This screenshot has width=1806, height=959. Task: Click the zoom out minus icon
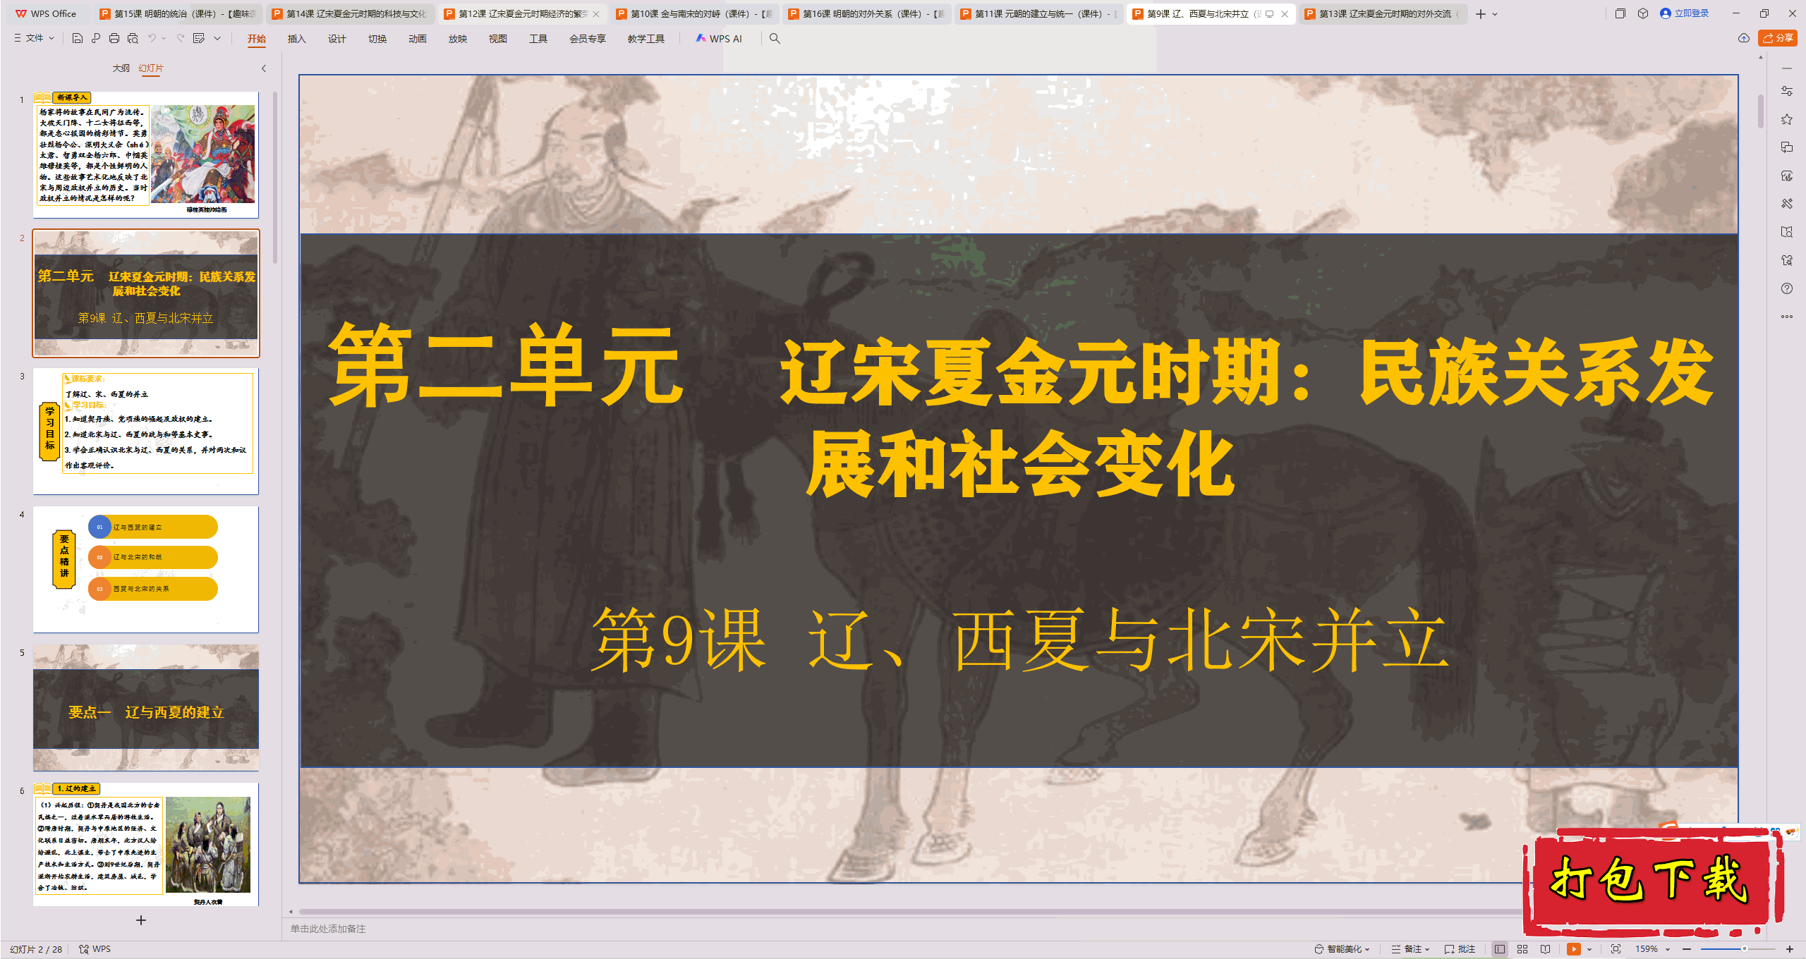[x=1687, y=949]
